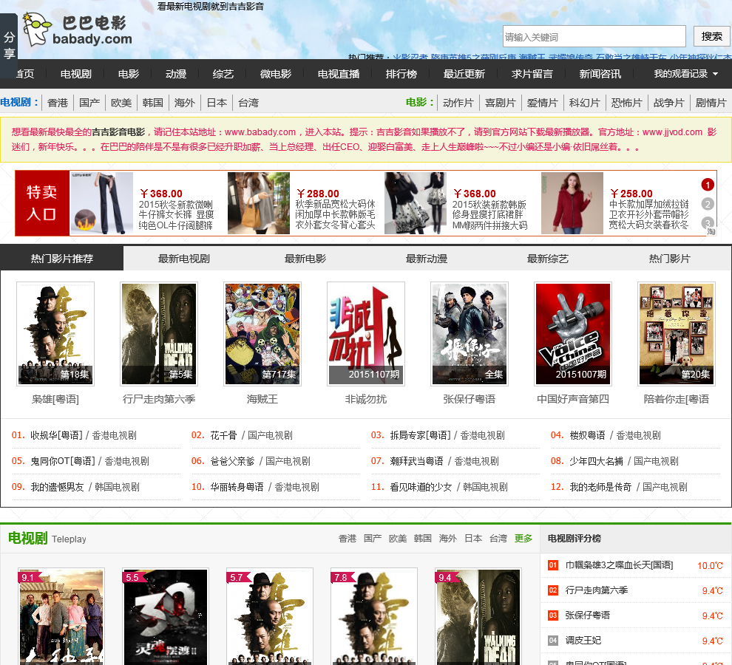Click 更多 in 电视剧 section header
This screenshot has height=665, width=732.
523,539
